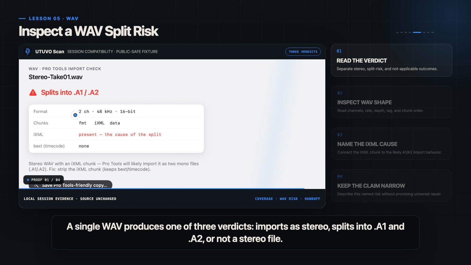Image resolution: width=471 pixels, height=265 pixels.
Task: Follow the COVERAGE footer link
Action: pos(264,199)
